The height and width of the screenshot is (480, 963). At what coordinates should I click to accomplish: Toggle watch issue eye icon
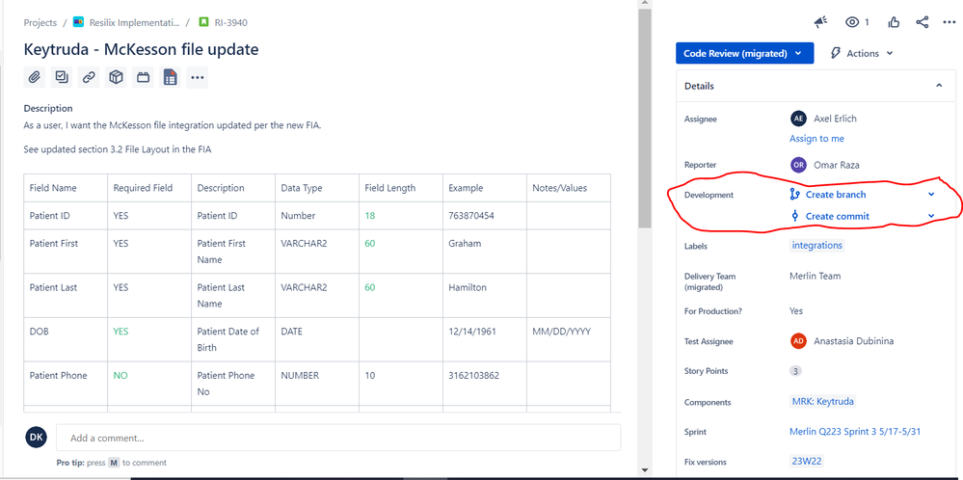852,23
